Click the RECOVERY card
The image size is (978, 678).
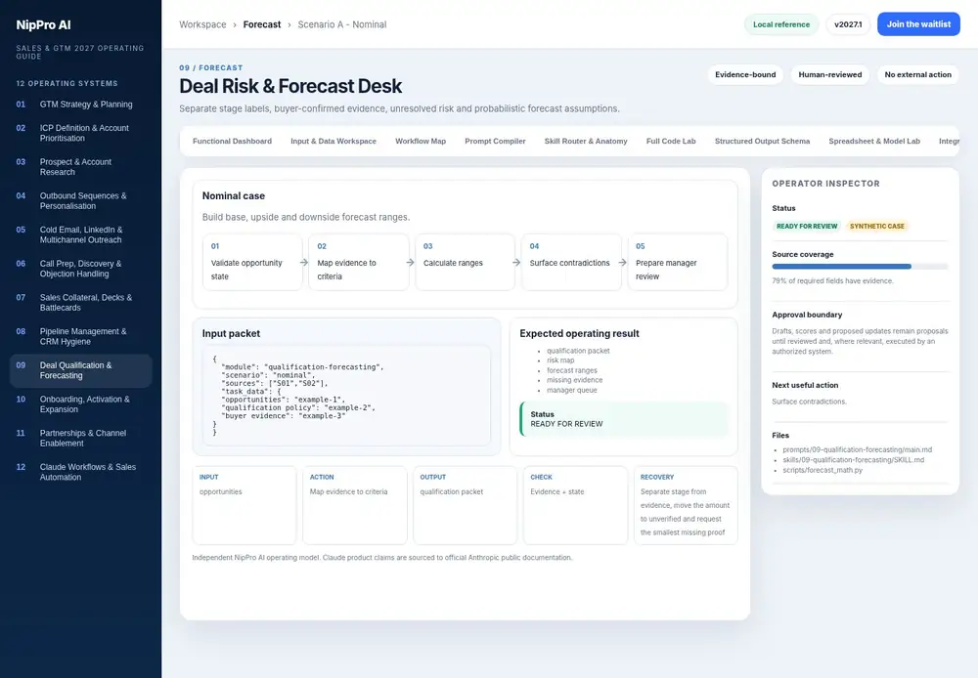pos(686,505)
